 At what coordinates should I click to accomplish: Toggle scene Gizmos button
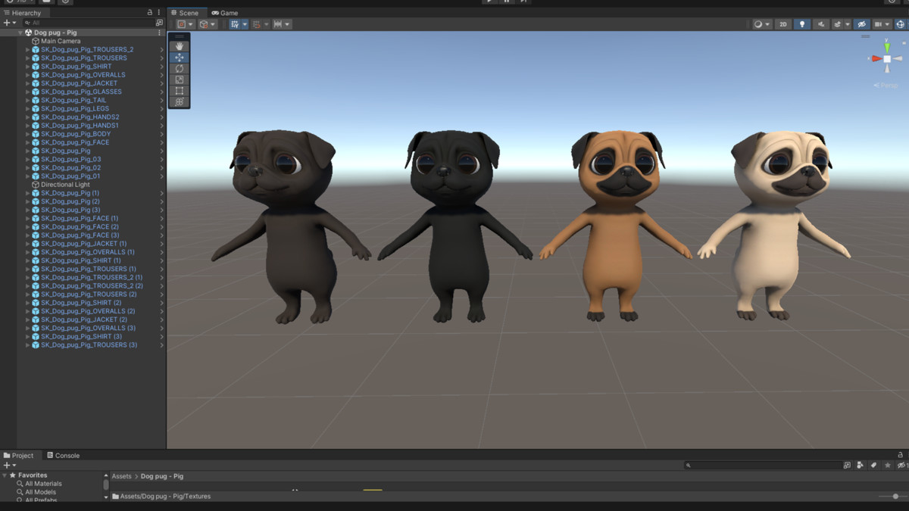(x=900, y=24)
